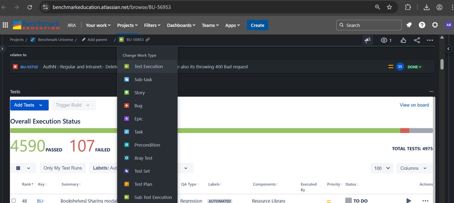Expand the Filters menu
This screenshot has height=203, width=454.
pos(152,25)
